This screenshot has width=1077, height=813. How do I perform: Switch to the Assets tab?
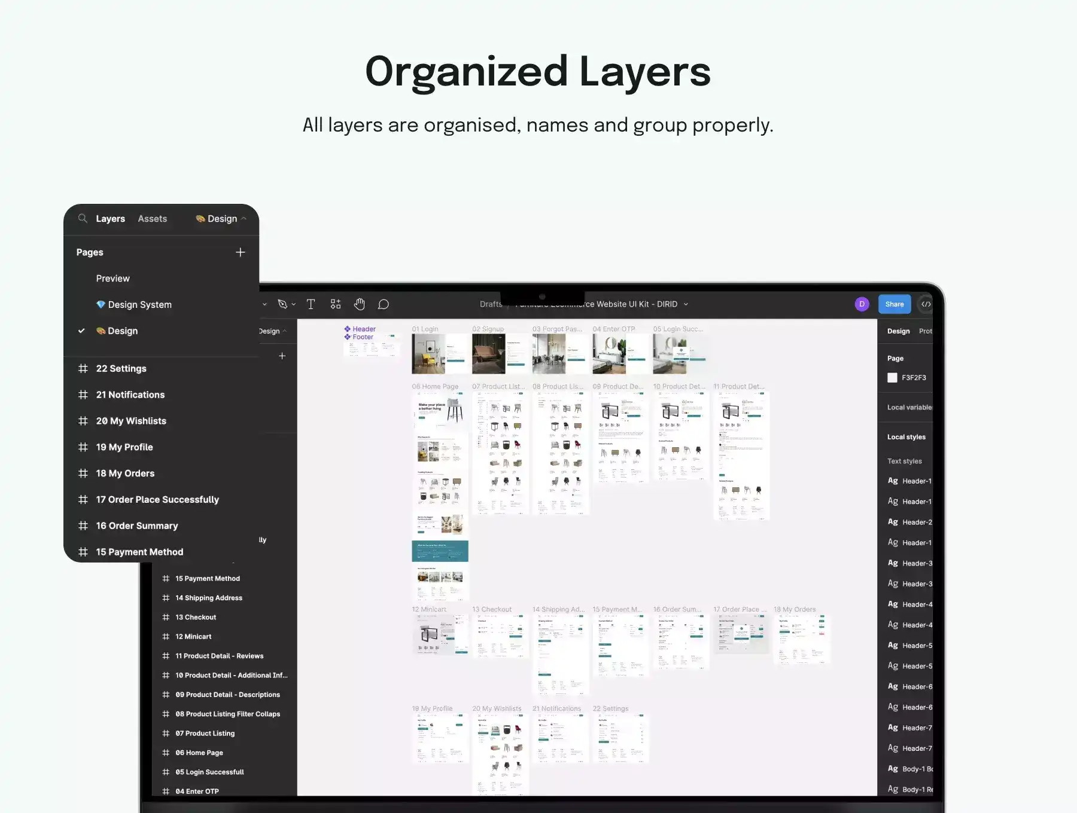point(152,219)
